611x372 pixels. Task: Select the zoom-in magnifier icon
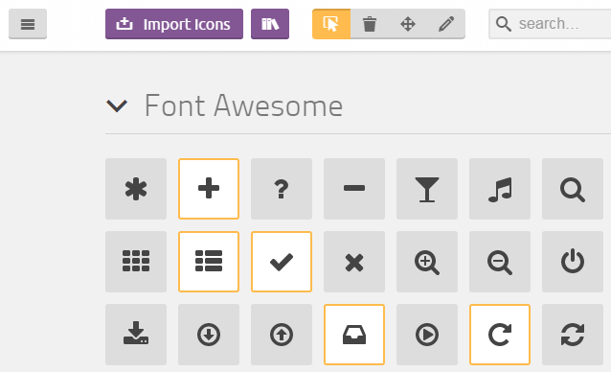click(x=427, y=262)
